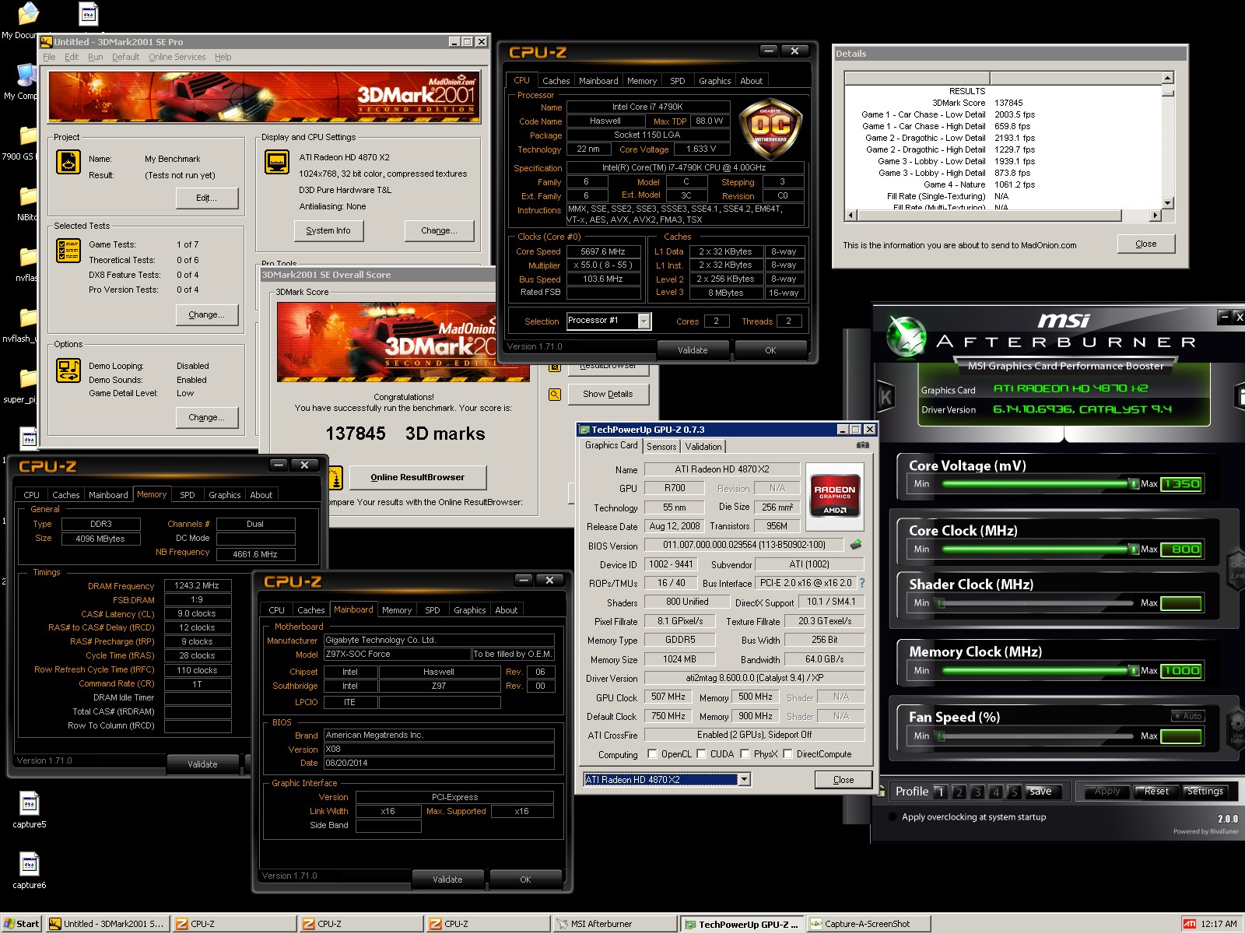Click the Kombustor K button in Afterburner

click(x=886, y=397)
